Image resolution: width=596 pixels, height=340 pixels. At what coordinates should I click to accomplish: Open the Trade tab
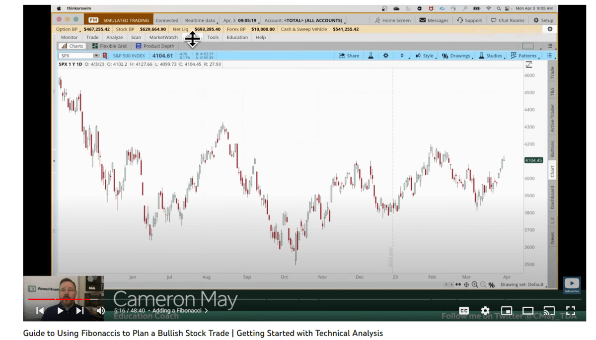92,37
